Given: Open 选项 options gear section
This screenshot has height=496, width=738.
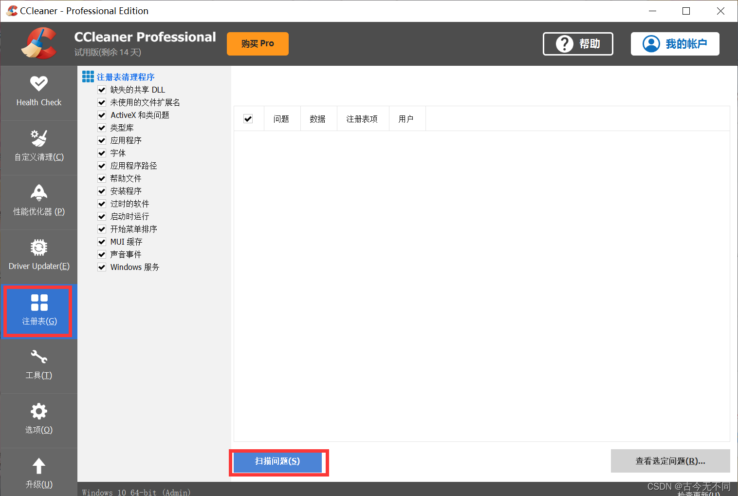Looking at the screenshot, I should click(x=39, y=420).
